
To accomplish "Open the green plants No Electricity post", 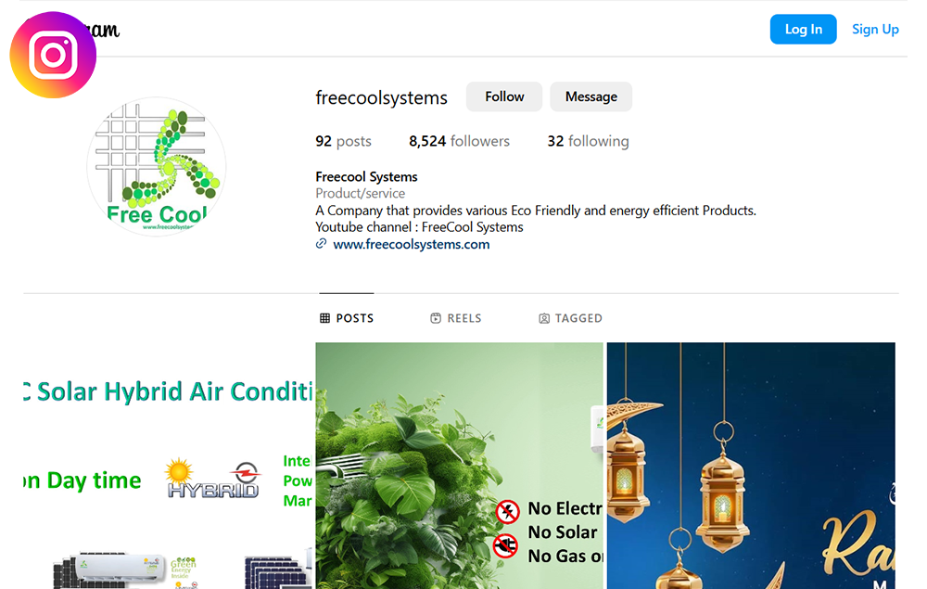I will pos(460,466).
